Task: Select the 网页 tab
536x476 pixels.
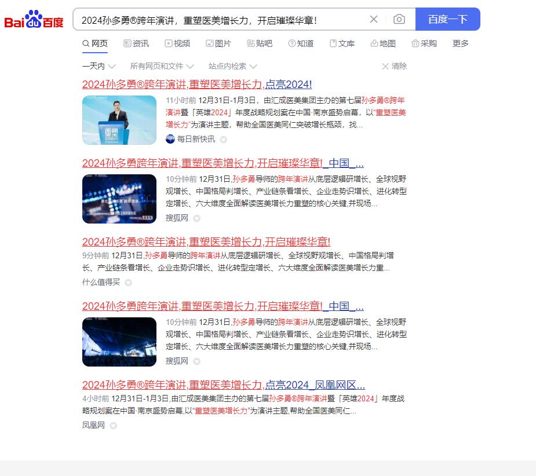Action: tap(95, 44)
